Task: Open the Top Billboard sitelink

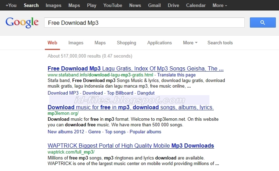Action: pyautogui.click(x=120, y=93)
